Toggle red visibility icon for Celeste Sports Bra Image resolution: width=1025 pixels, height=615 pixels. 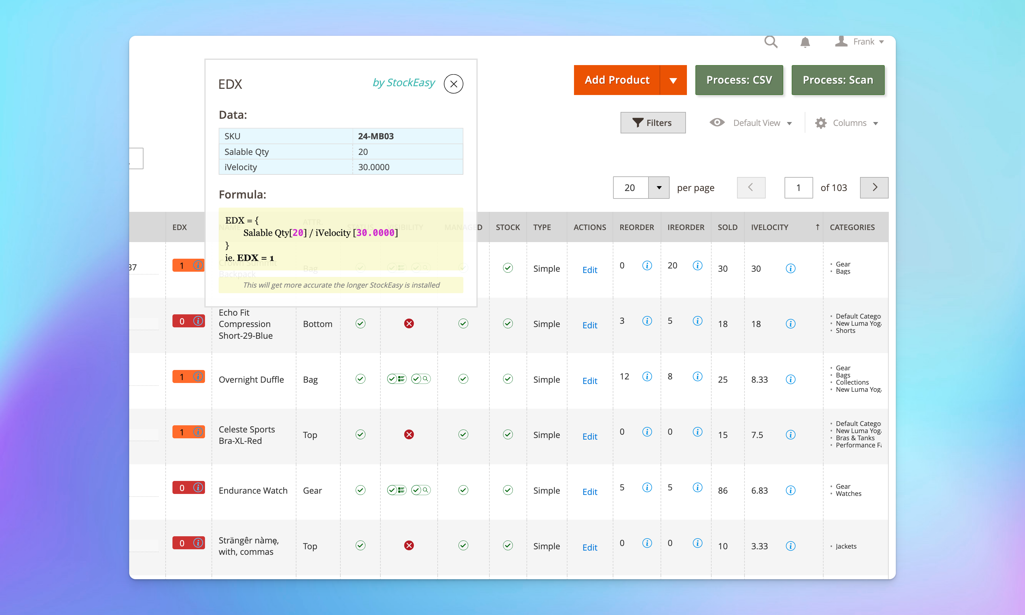[408, 434]
